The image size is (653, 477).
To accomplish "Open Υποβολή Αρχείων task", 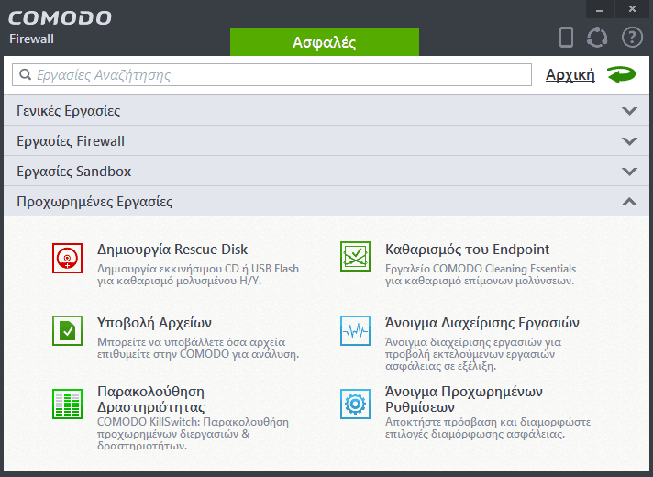I will coord(154,323).
